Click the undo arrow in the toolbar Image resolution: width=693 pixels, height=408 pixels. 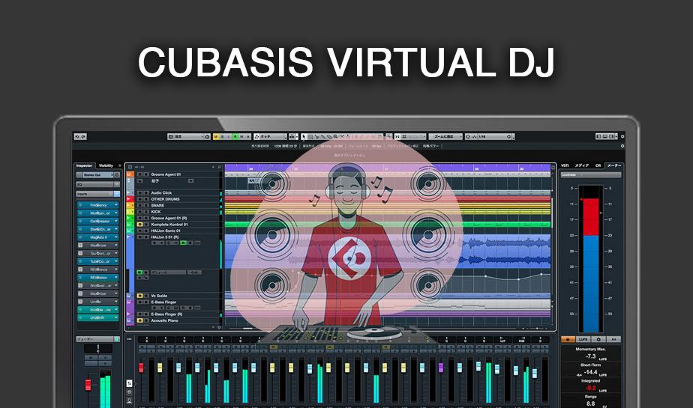pyautogui.click(x=77, y=137)
